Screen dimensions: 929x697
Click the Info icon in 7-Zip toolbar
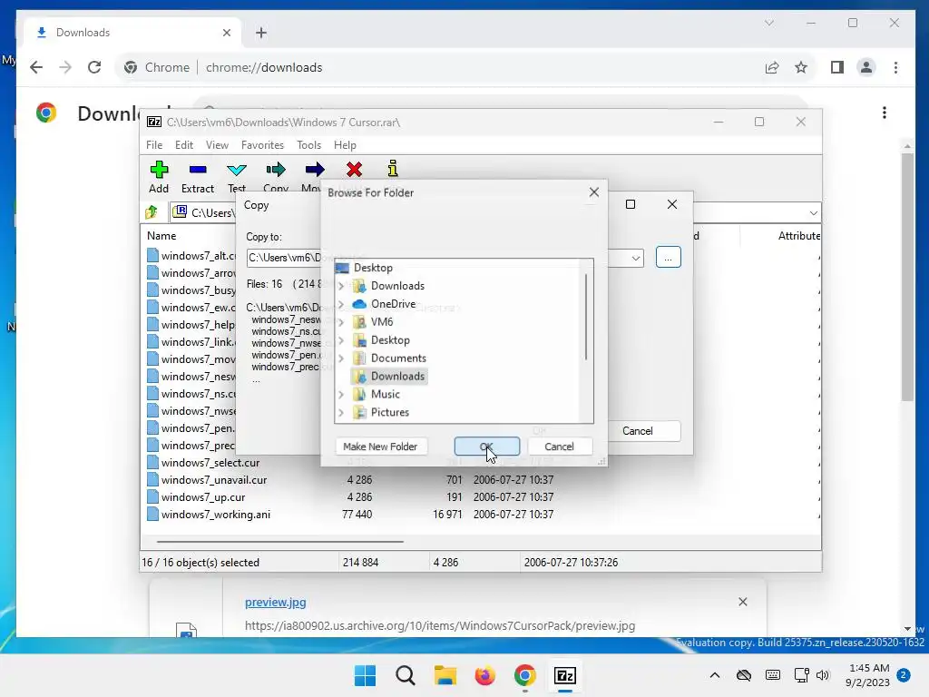pos(392,169)
